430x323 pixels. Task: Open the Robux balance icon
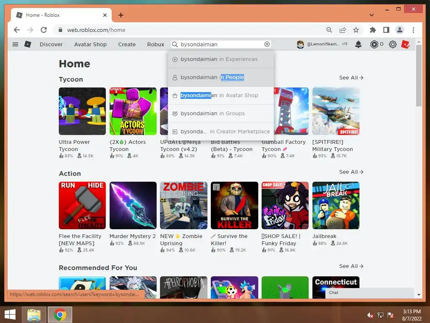[x=374, y=44]
